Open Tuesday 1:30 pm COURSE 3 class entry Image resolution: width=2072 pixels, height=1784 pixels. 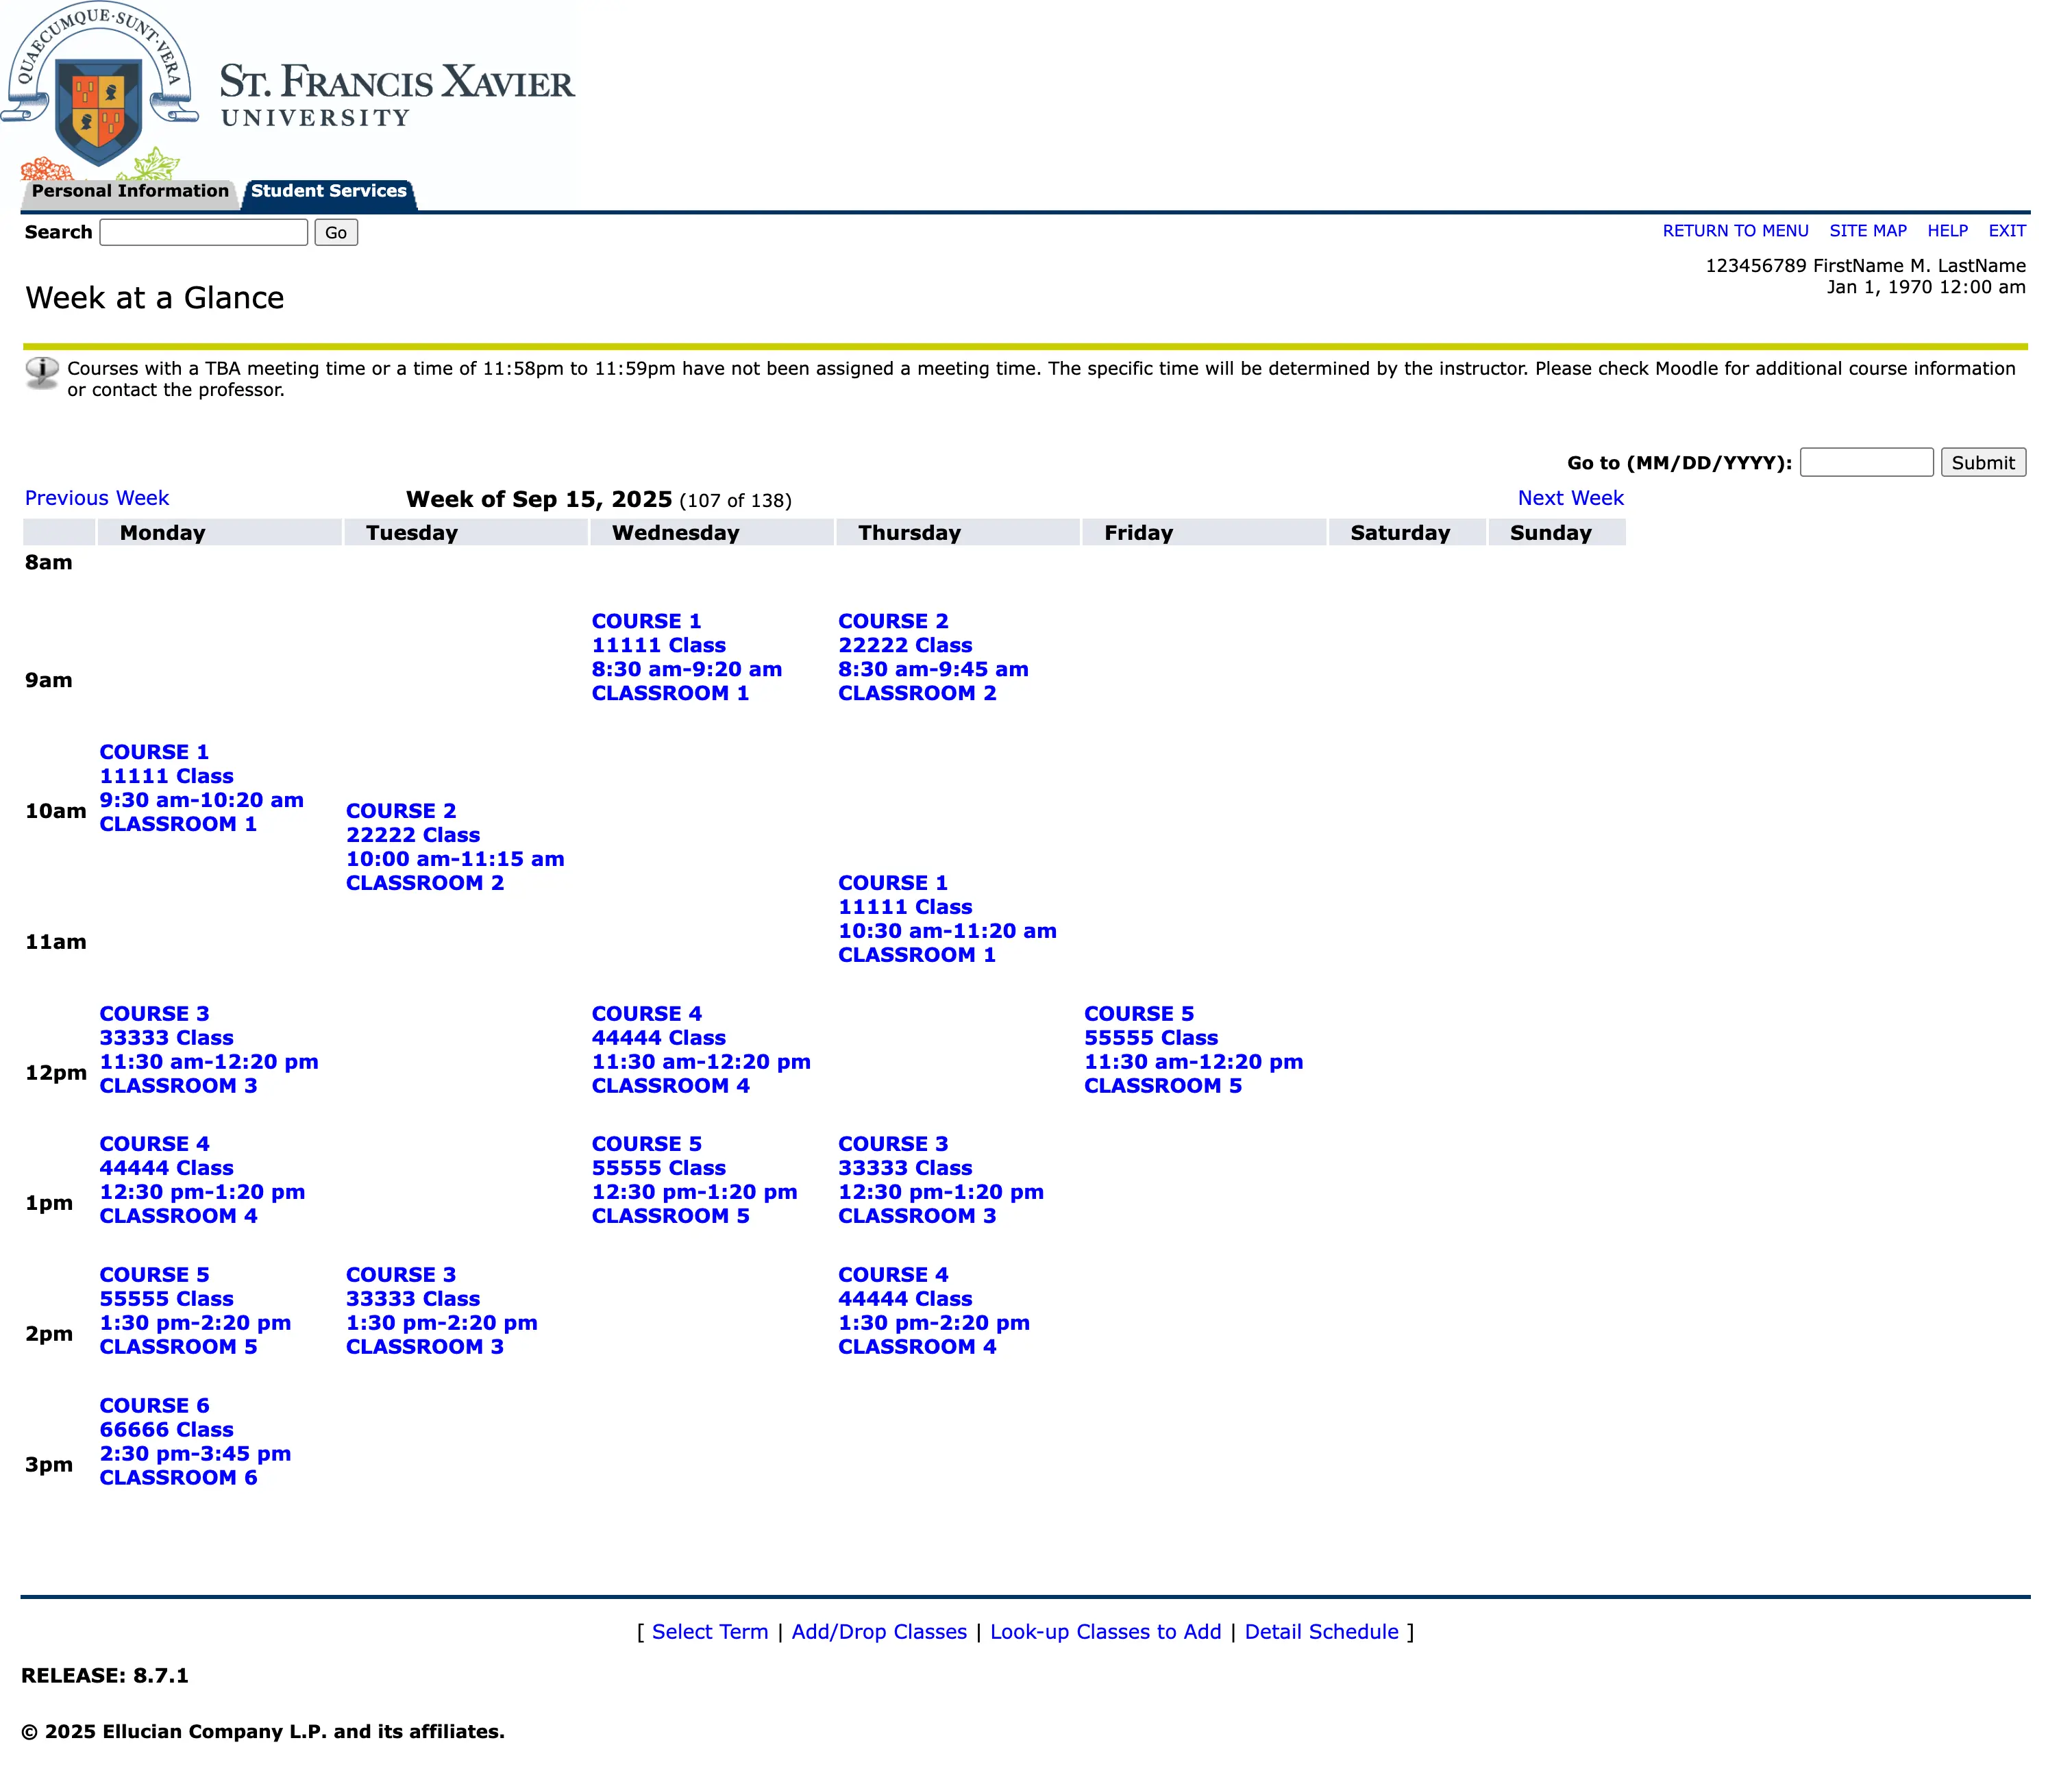tap(442, 1311)
